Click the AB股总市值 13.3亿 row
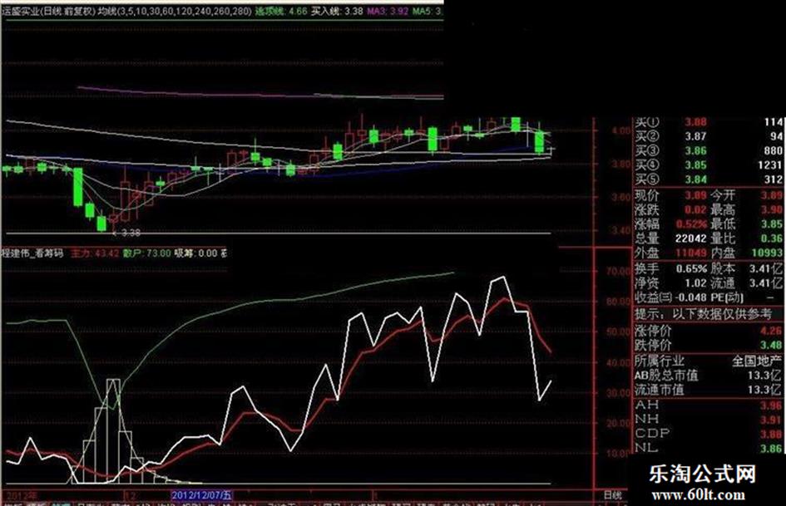 point(709,376)
